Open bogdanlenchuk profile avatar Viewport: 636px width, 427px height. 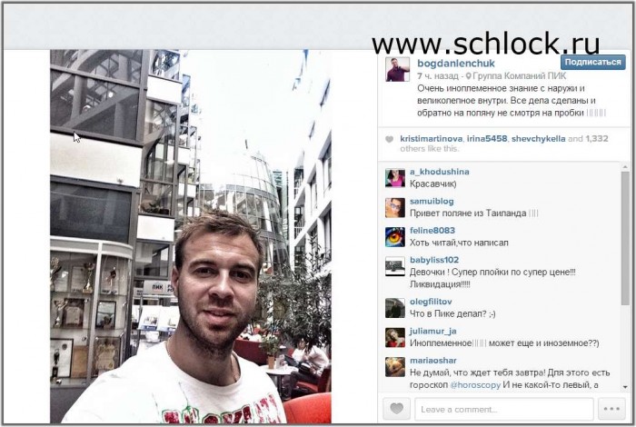[397, 69]
